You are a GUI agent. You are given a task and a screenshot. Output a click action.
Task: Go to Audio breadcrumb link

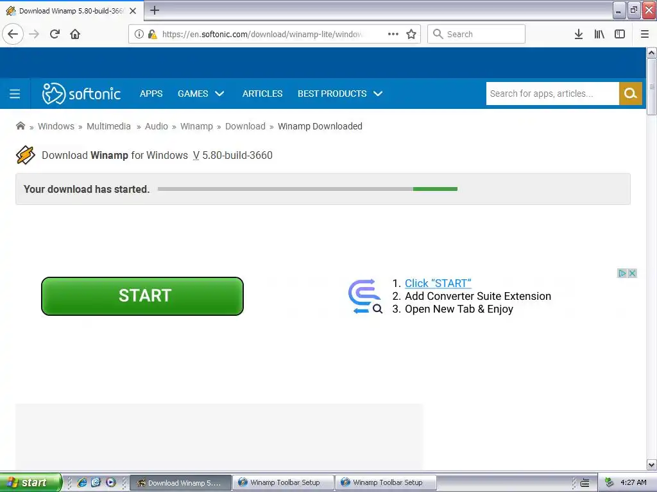pos(157,126)
